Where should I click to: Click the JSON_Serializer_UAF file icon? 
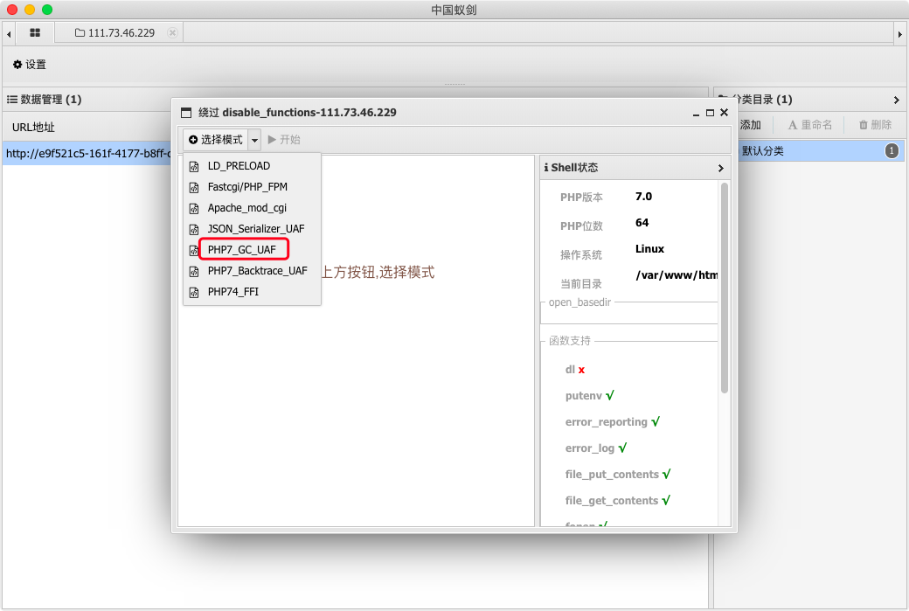tap(194, 229)
